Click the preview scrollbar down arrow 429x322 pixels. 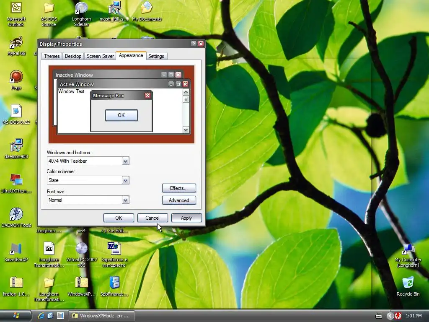pos(186,130)
